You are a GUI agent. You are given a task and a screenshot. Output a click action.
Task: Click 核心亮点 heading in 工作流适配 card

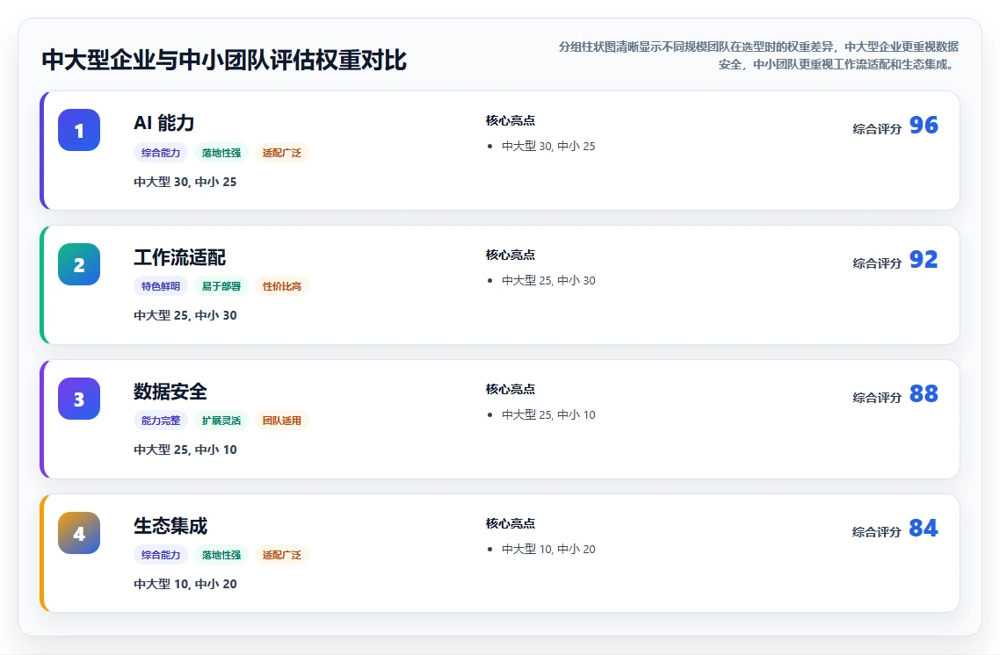tap(511, 255)
